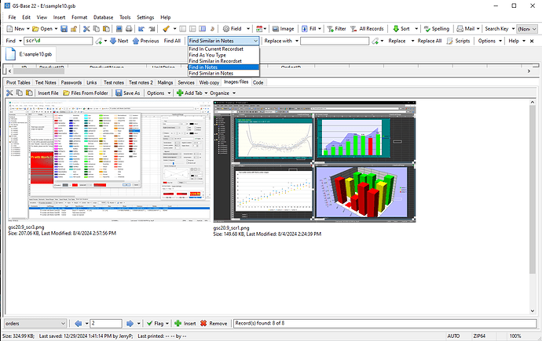Open the Tools menu
This screenshot has height=341, width=542.
[x=125, y=17]
